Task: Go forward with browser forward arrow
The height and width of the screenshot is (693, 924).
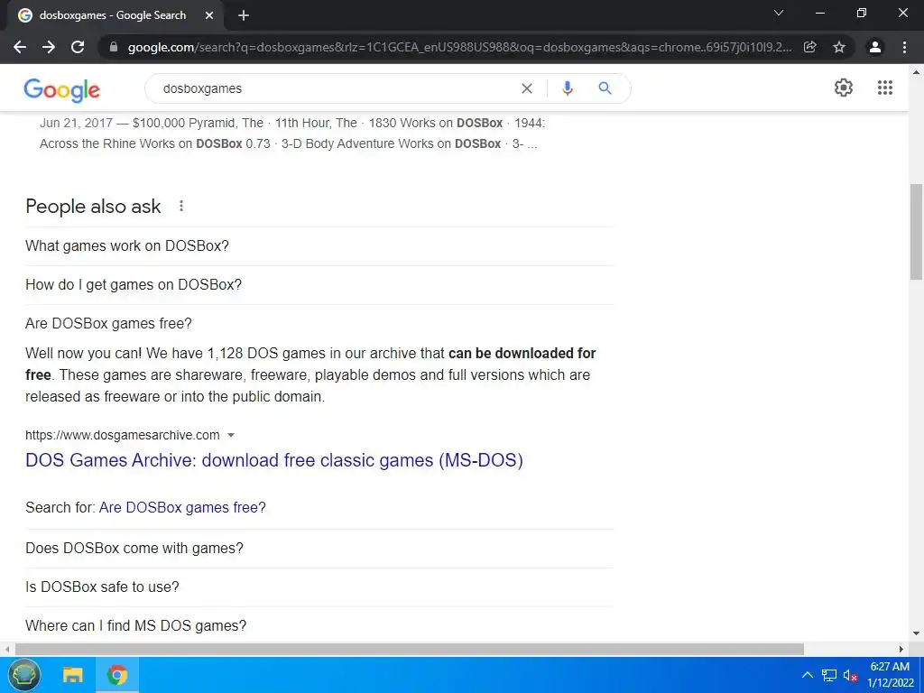Action: coord(49,47)
